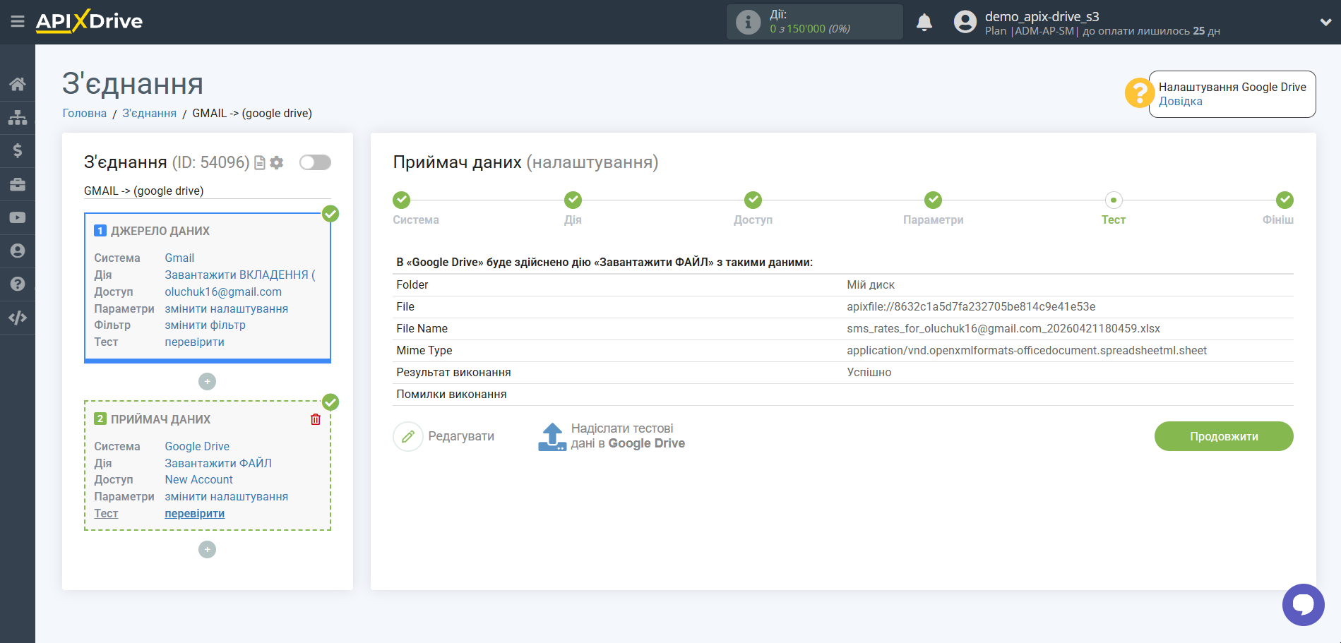Screen dimensions: 1341x643
Task: Click the demo_apix-drive_s3 username
Action: pos(1042,16)
